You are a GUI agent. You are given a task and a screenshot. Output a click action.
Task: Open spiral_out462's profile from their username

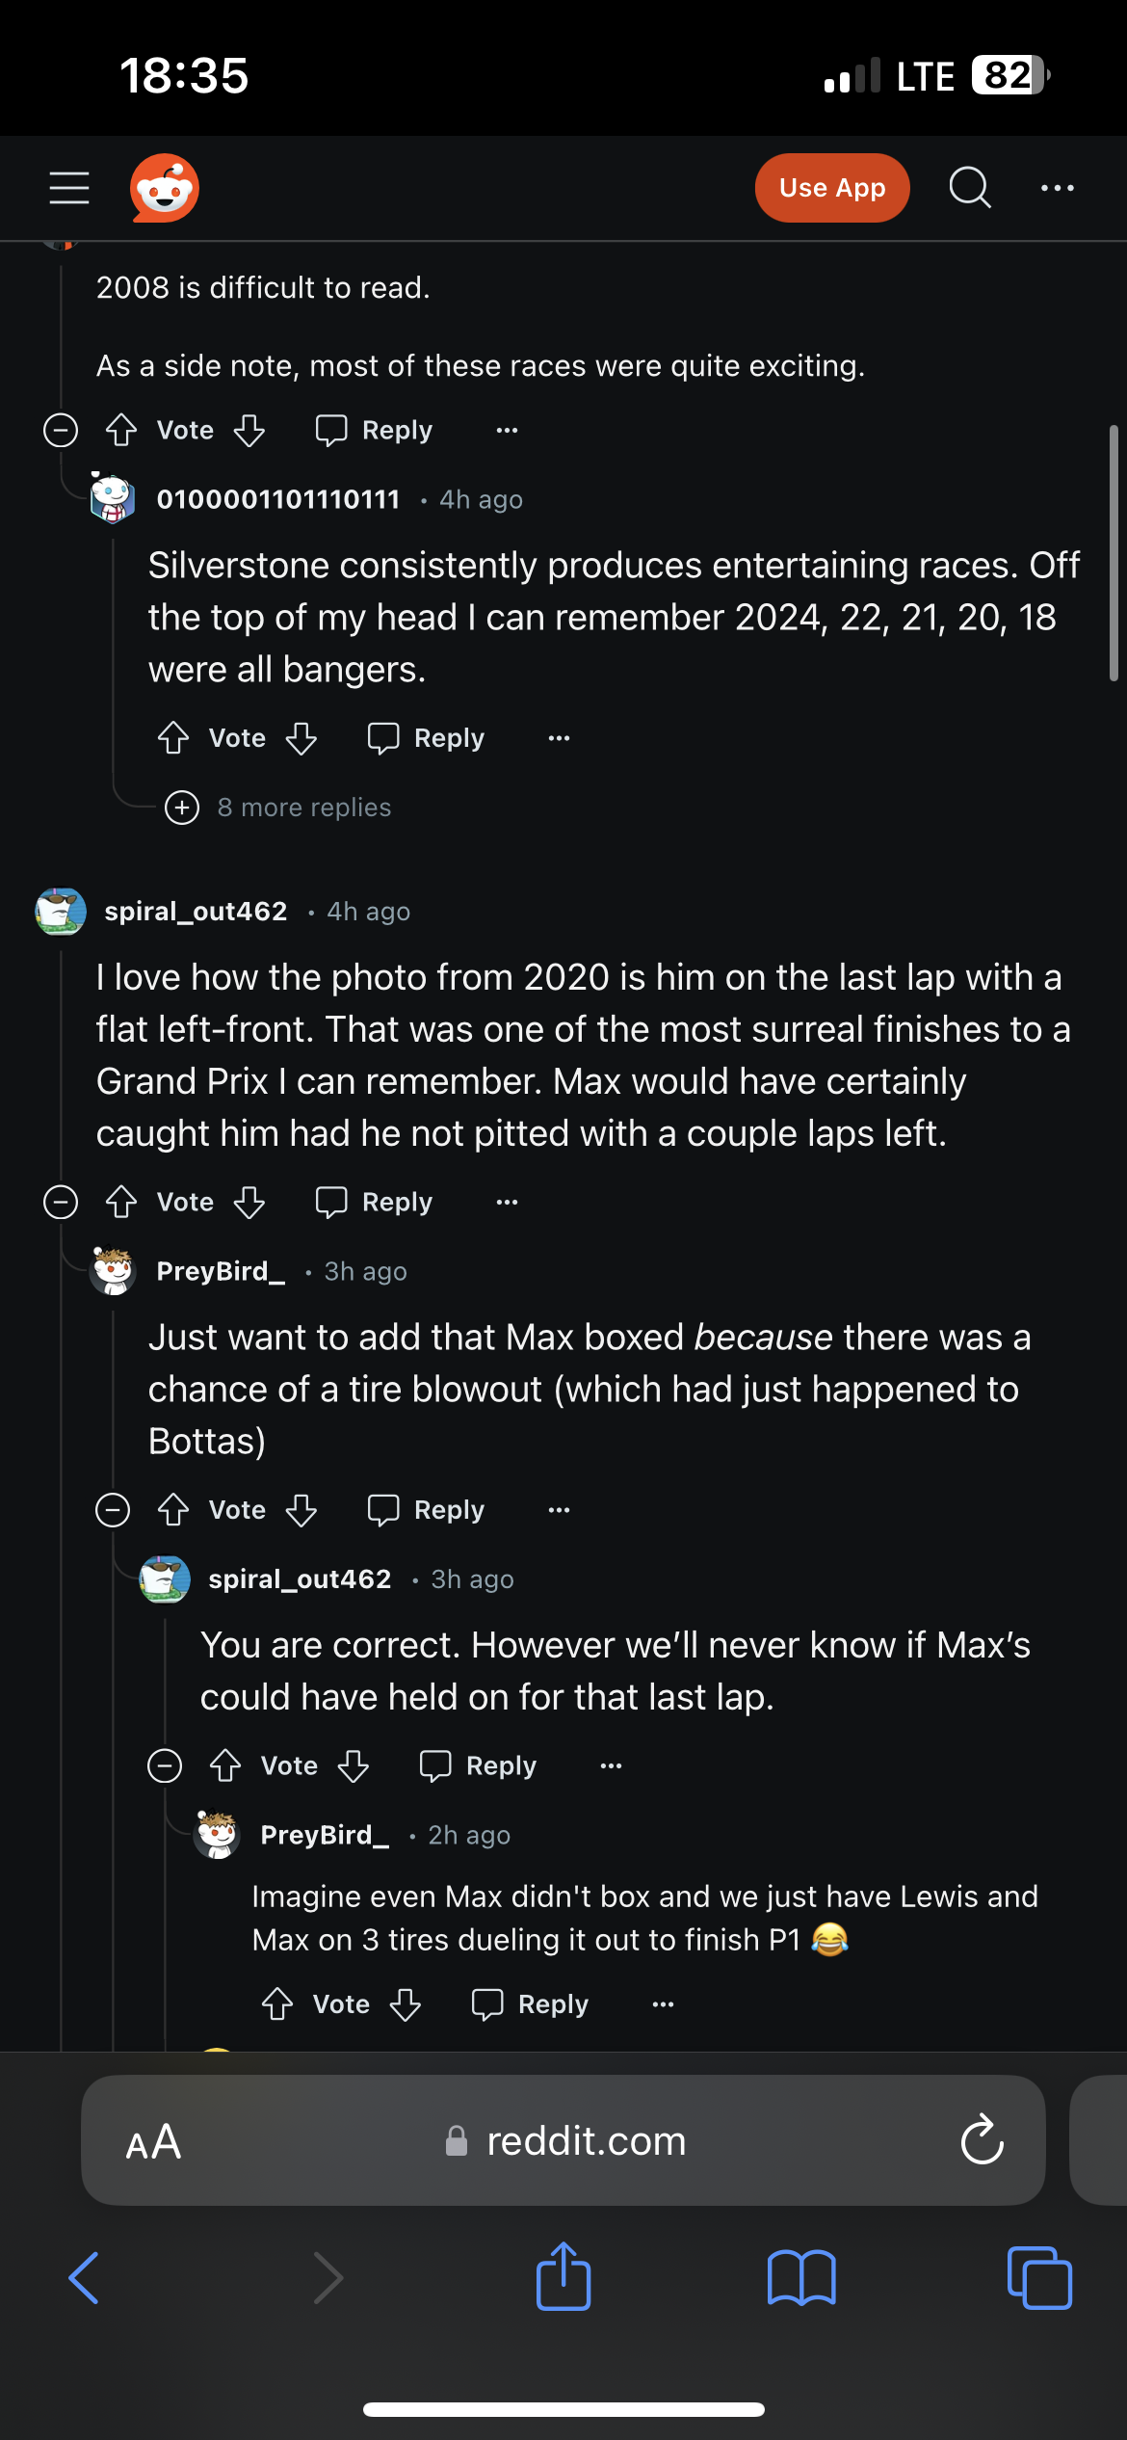tap(196, 910)
